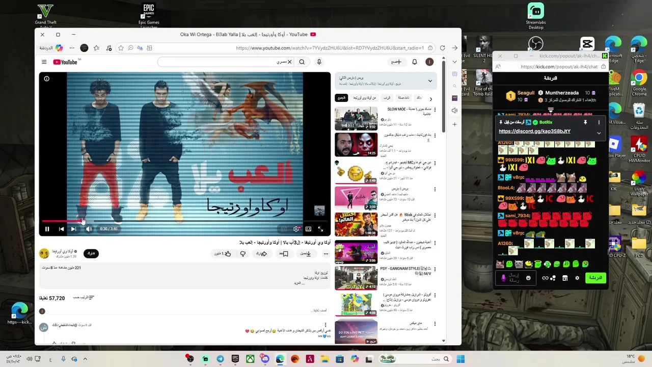
Task: Open the Kick chat shop icon
Action: 564,278
